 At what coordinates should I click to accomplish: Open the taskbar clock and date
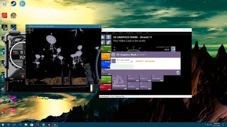tap(216, 125)
